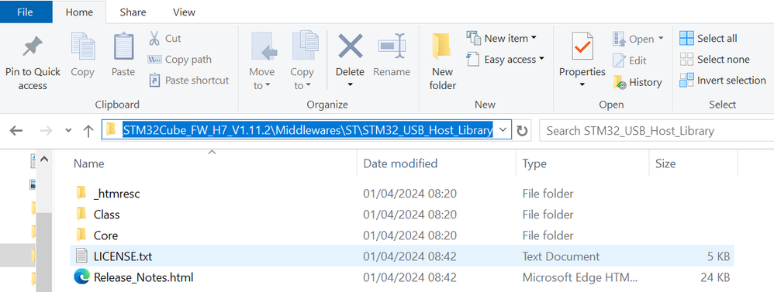Open Properties with the checkmark icon

pos(582,46)
